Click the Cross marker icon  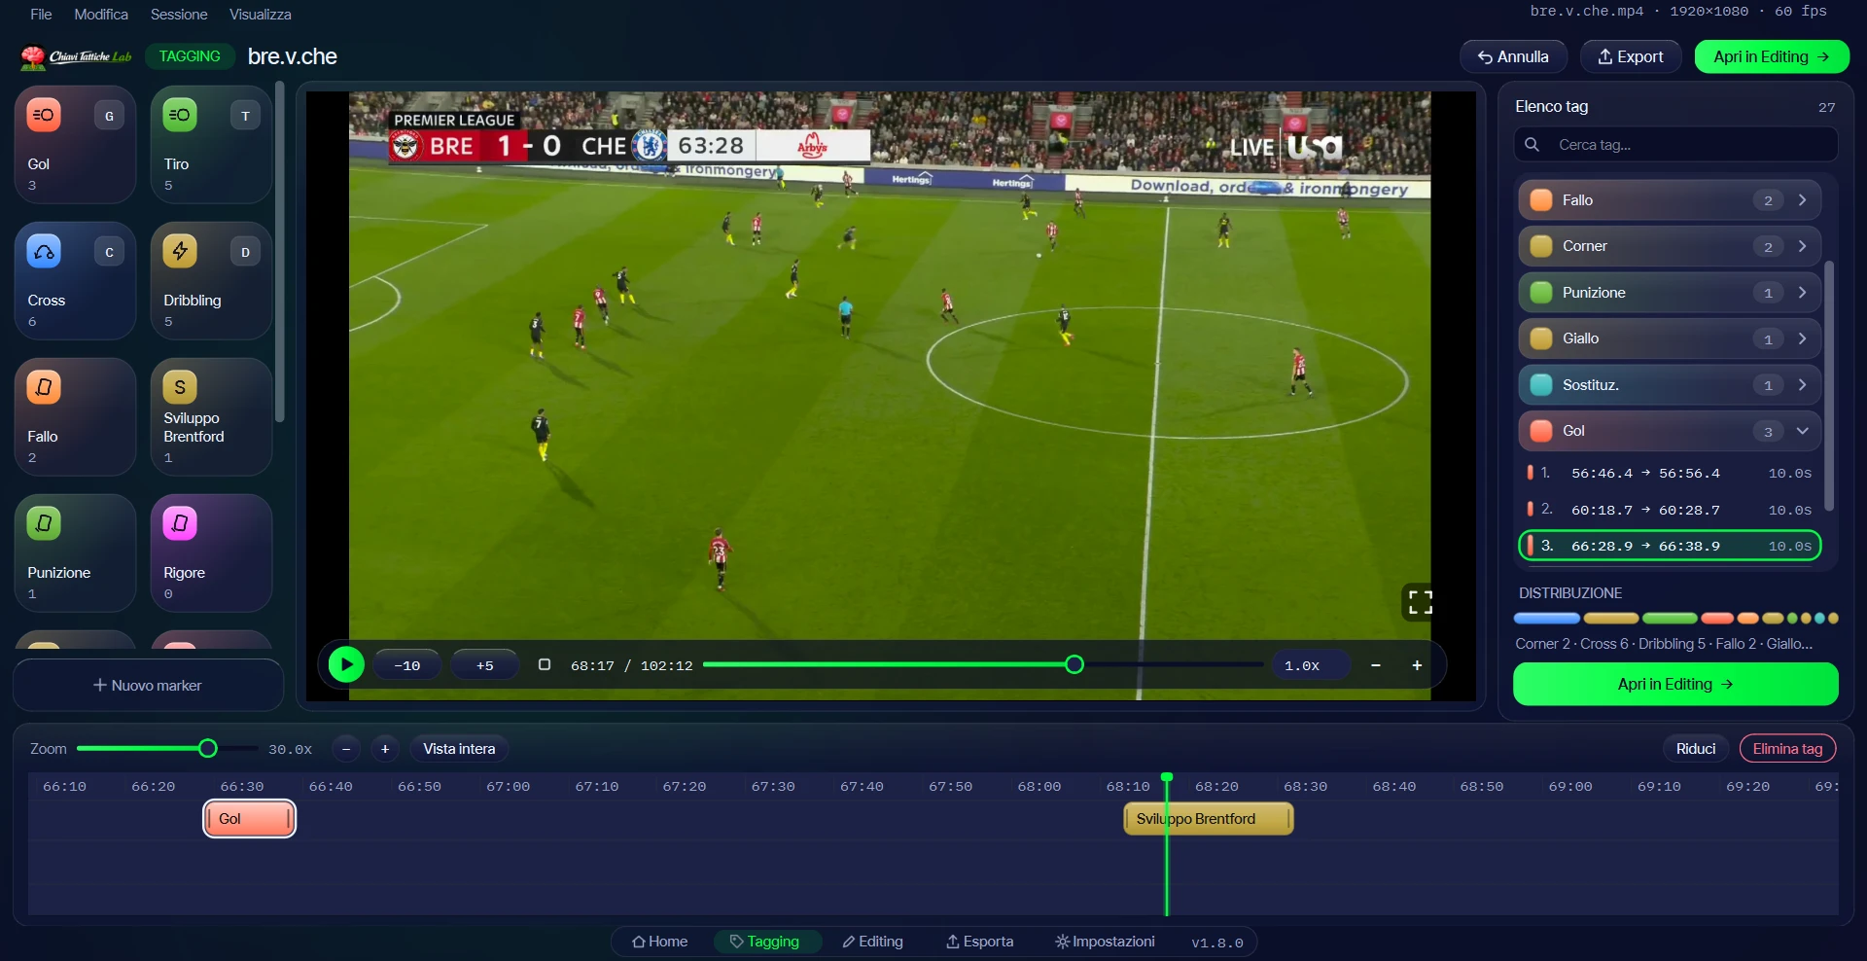click(44, 251)
